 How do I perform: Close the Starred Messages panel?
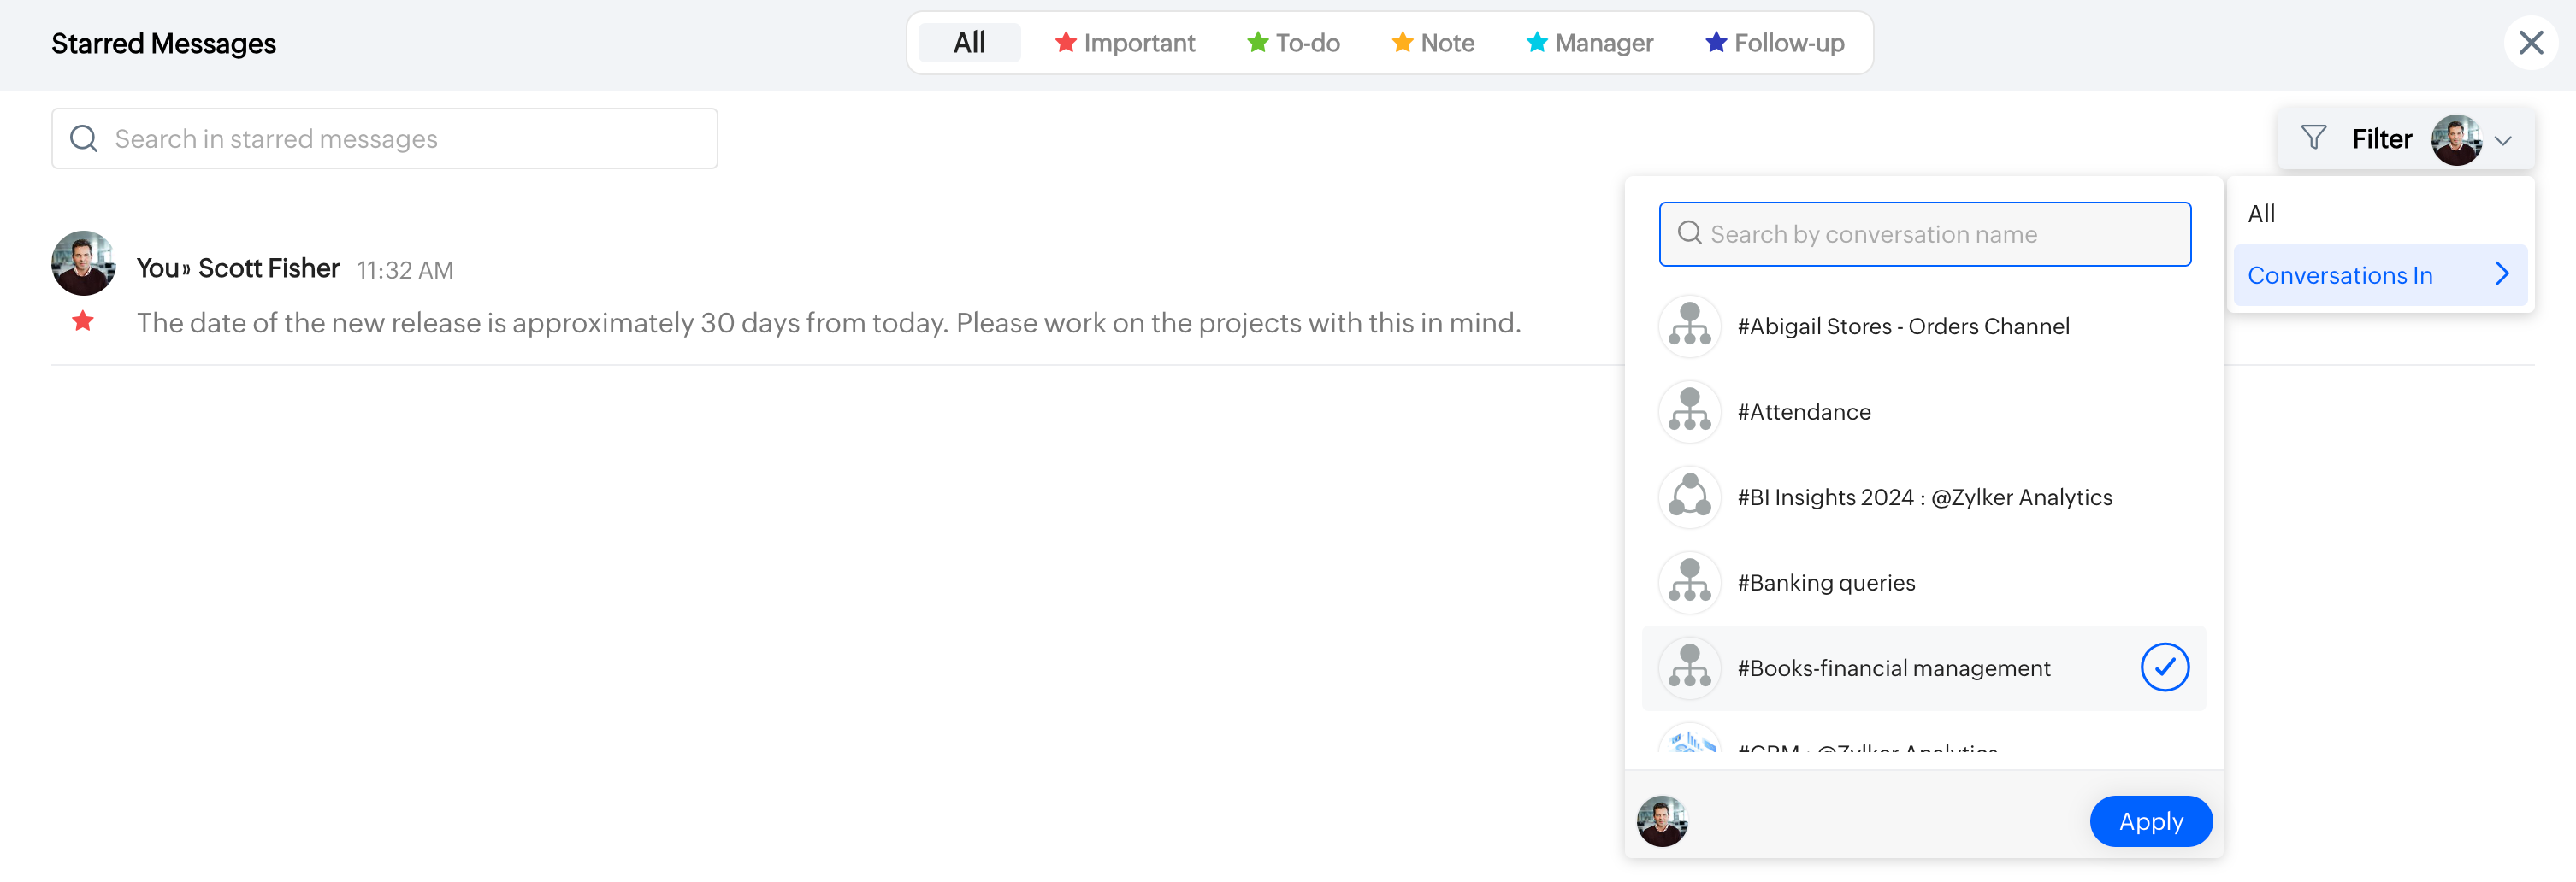[x=2530, y=43]
